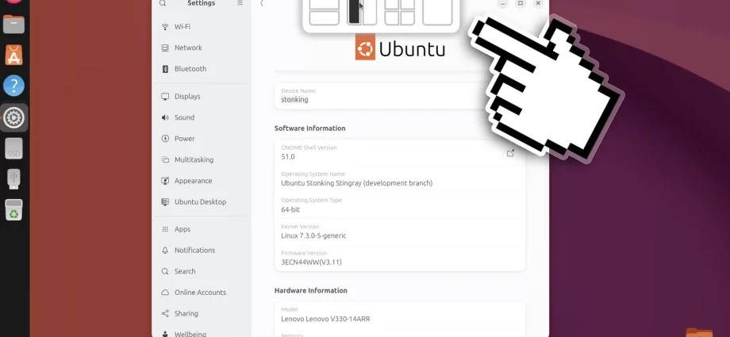Click the 'Hardware Information' heading

pyautogui.click(x=311, y=290)
